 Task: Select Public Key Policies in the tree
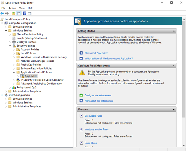click(31, 65)
